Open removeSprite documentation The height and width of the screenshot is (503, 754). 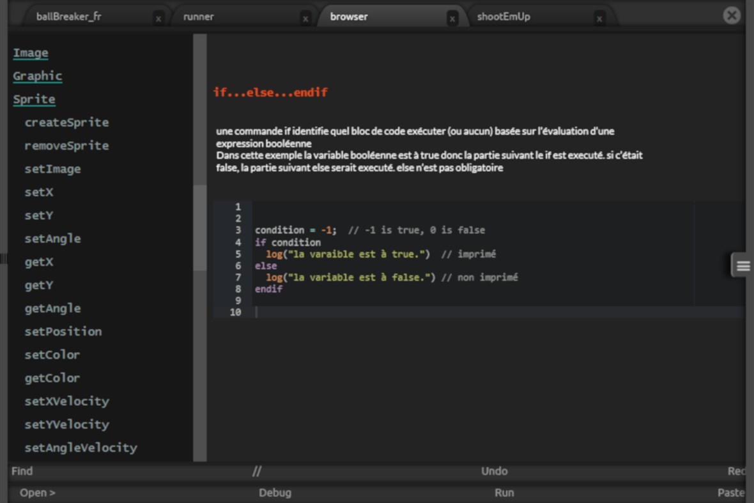[x=67, y=146]
